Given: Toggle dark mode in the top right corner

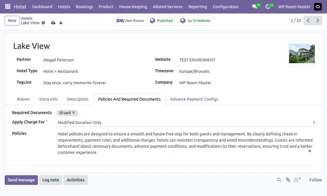Looking at the screenshot, I should click(318, 7).
